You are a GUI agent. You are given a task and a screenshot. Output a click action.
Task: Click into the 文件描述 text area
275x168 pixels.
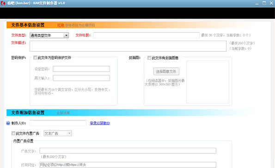click(x=128, y=46)
